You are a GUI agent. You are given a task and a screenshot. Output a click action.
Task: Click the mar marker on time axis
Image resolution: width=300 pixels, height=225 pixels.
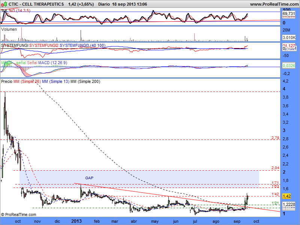[x=115, y=221]
